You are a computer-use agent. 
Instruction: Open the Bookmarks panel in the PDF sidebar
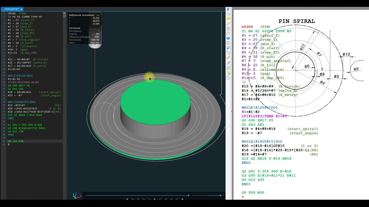(228, 9)
